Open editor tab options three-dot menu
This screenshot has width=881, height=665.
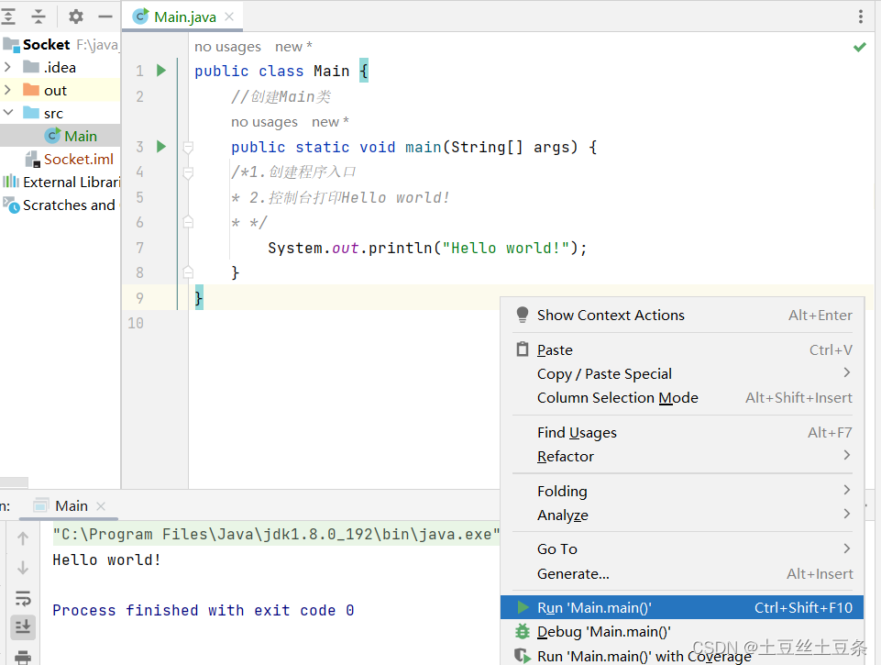point(860,17)
